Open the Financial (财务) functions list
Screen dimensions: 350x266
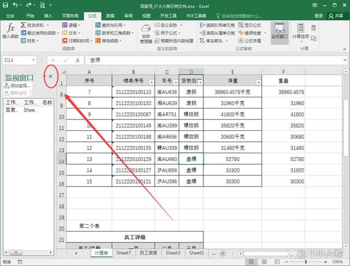click(30, 41)
